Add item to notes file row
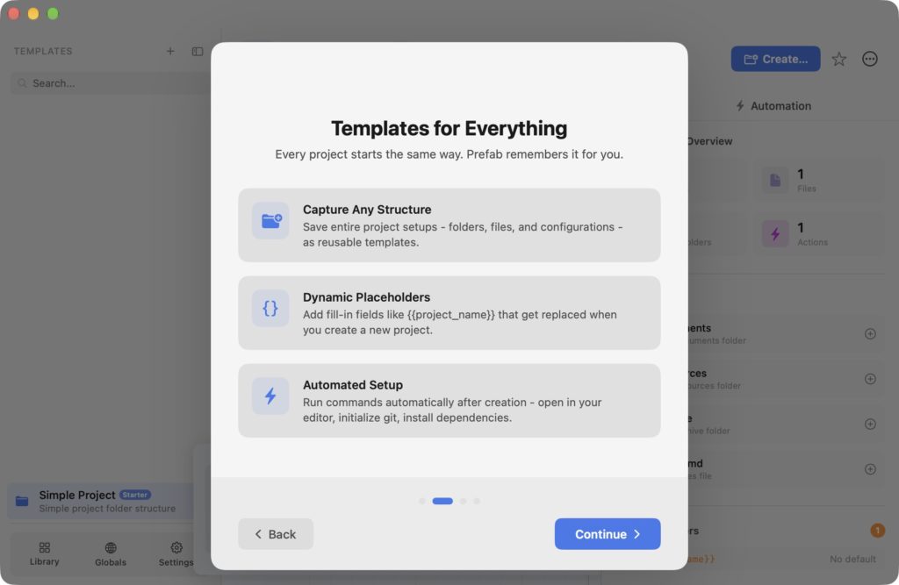This screenshot has height=585, width=899. (870, 469)
